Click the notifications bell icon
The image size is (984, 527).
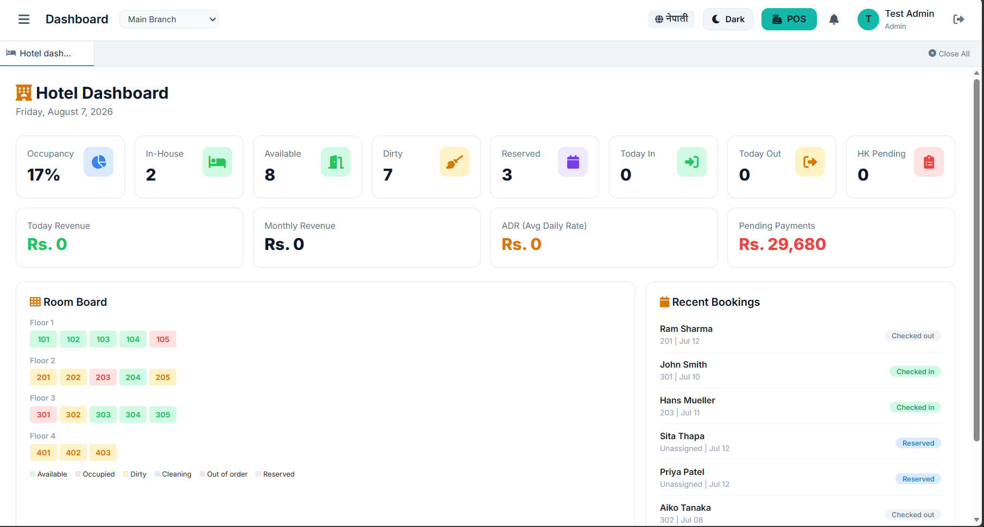tap(834, 20)
